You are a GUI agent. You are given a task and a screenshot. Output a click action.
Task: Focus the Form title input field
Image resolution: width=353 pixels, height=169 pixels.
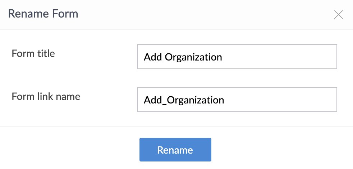click(237, 57)
